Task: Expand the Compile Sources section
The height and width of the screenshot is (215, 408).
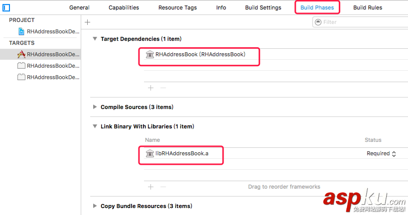Action: [95, 107]
